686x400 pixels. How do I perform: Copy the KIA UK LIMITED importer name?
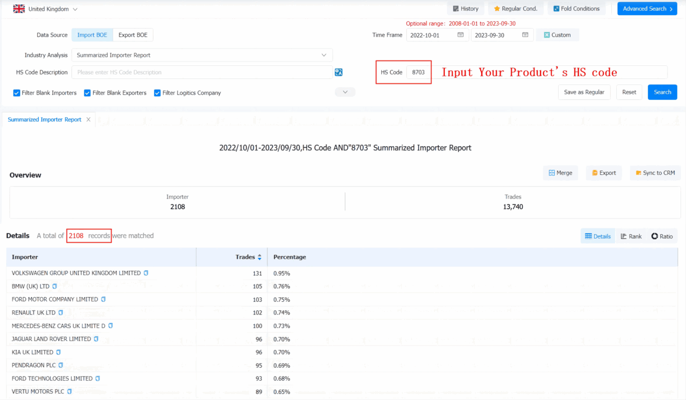[x=58, y=352]
